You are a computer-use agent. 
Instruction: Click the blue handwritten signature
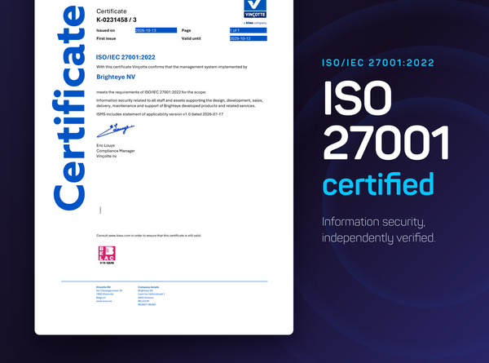(115, 131)
